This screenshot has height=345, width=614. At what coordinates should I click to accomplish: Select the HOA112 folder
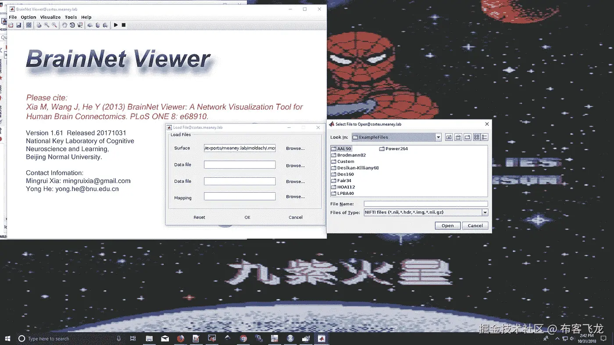[343, 187]
